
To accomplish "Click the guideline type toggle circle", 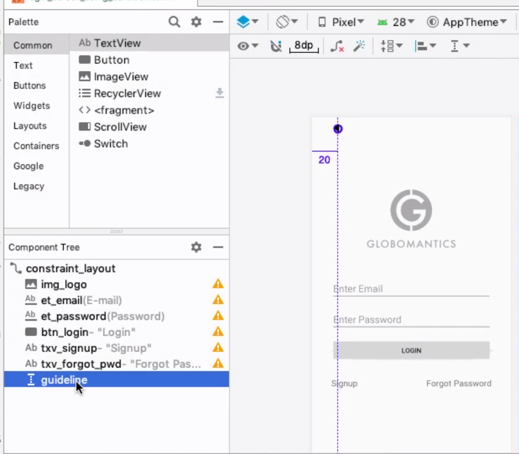I will pyautogui.click(x=338, y=128).
